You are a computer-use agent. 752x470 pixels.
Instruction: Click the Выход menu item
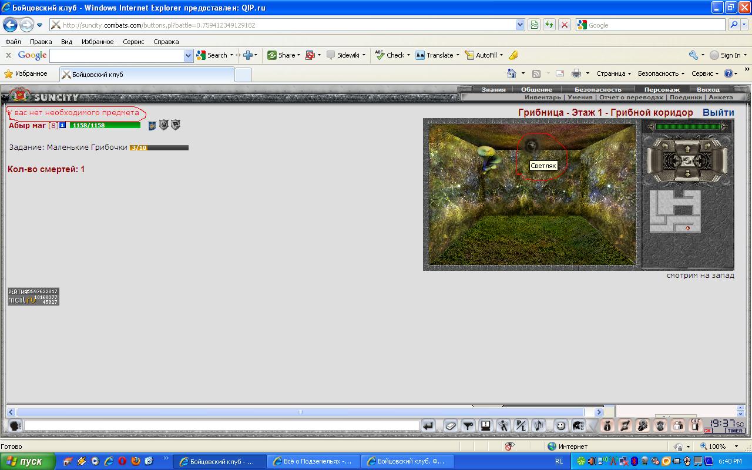(x=708, y=89)
